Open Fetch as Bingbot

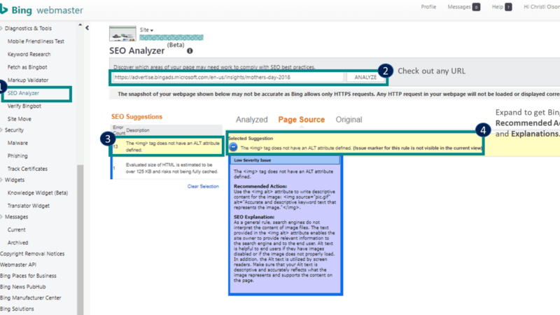click(27, 67)
